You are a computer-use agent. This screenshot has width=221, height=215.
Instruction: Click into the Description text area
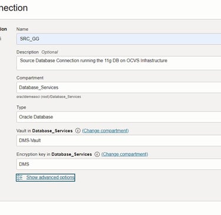pos(118,63)
